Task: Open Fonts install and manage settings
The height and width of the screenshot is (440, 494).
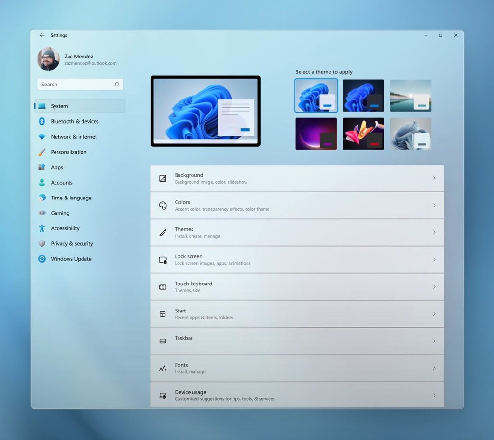Action: click(297, 368)
